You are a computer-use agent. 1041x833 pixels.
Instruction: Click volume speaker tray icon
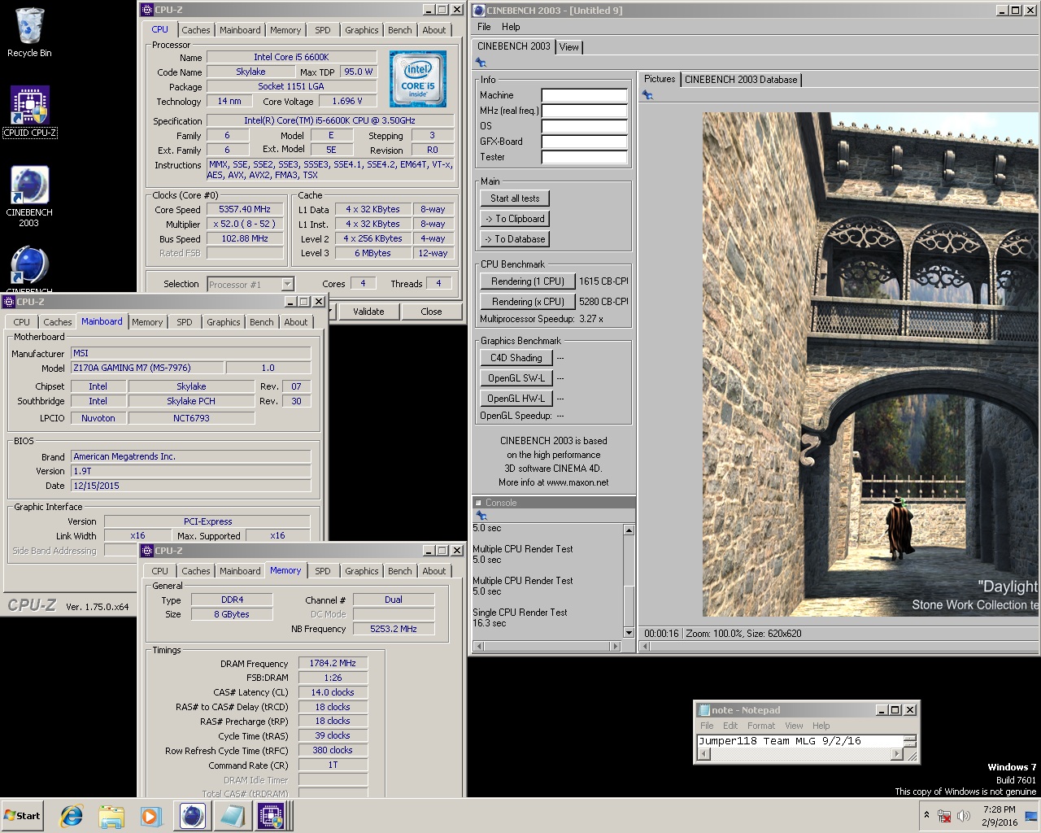(x=964, y=816)
